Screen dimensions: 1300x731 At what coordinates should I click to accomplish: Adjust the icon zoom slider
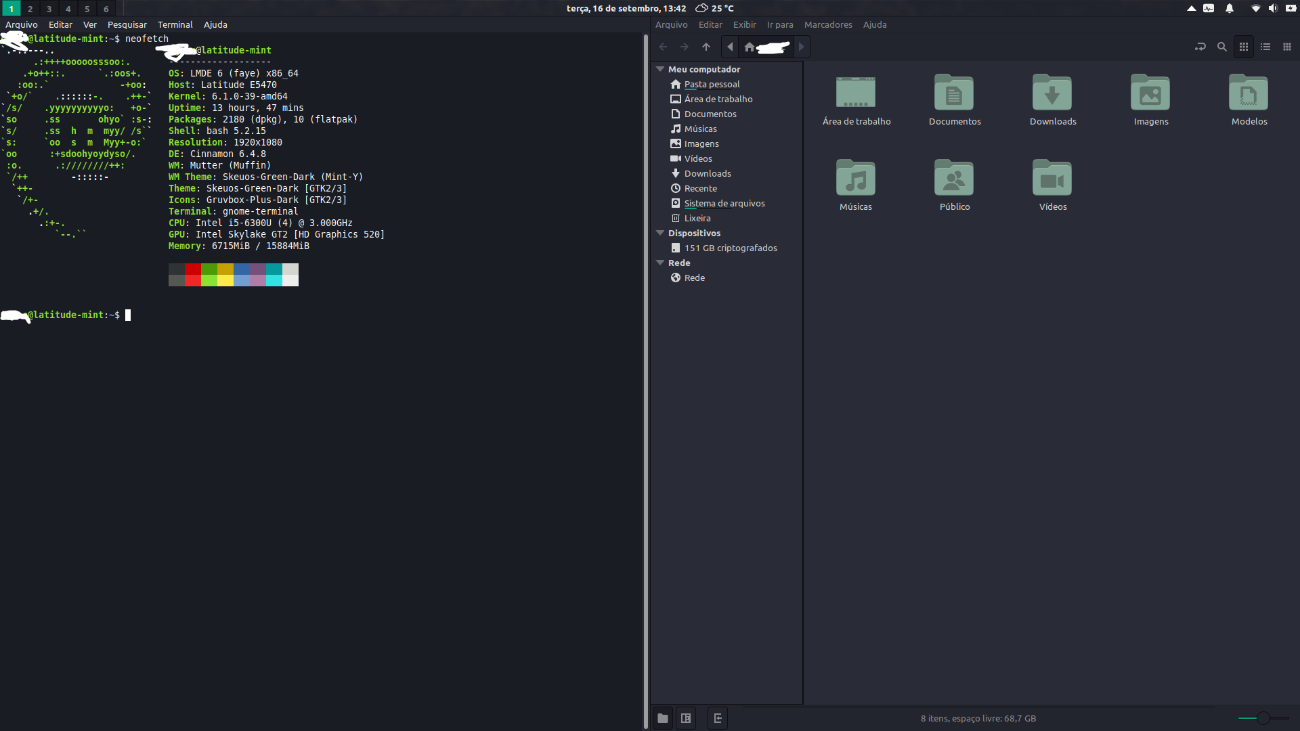point(1263,718)
